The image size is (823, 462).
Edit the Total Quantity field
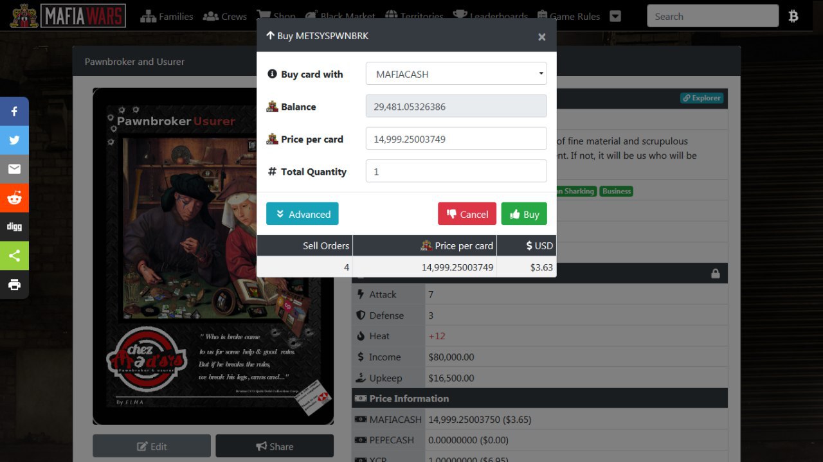coord(457,172)
